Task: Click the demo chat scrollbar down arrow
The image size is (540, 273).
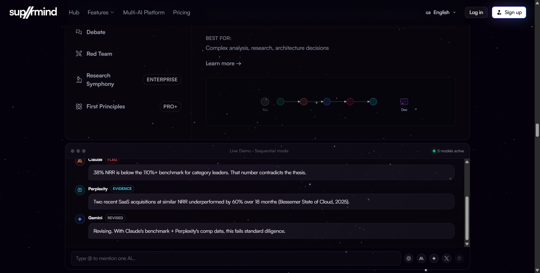Action: coord(467,244)
